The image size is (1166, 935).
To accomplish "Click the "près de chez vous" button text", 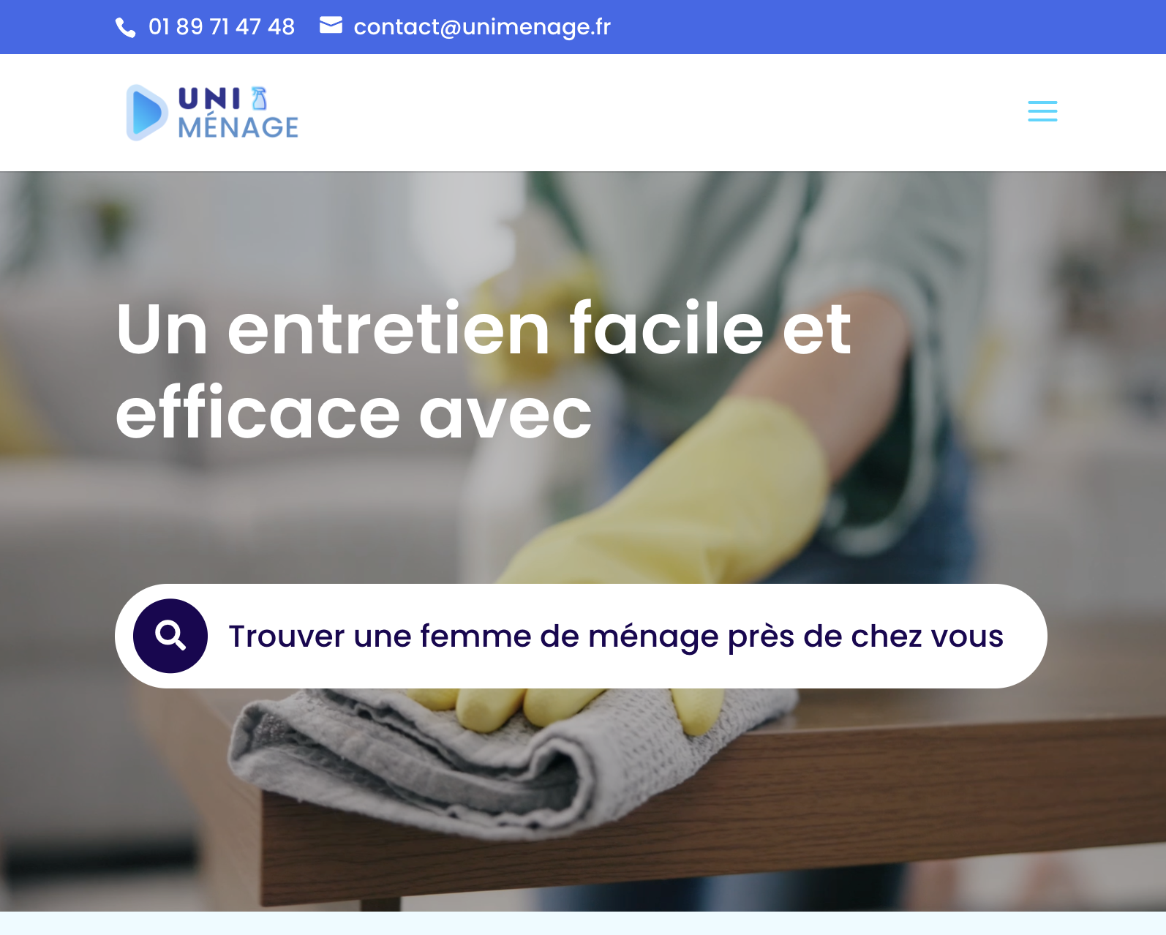I will tap(865, 636).
